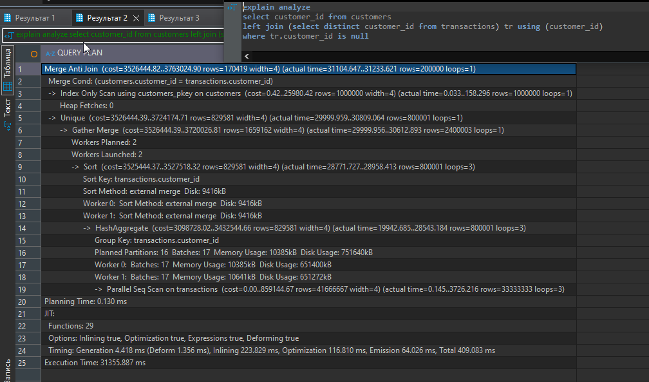Select the JIT: row
Viewport: 649px width, 382px height.
pyautogui.click(x=308, y=314)
